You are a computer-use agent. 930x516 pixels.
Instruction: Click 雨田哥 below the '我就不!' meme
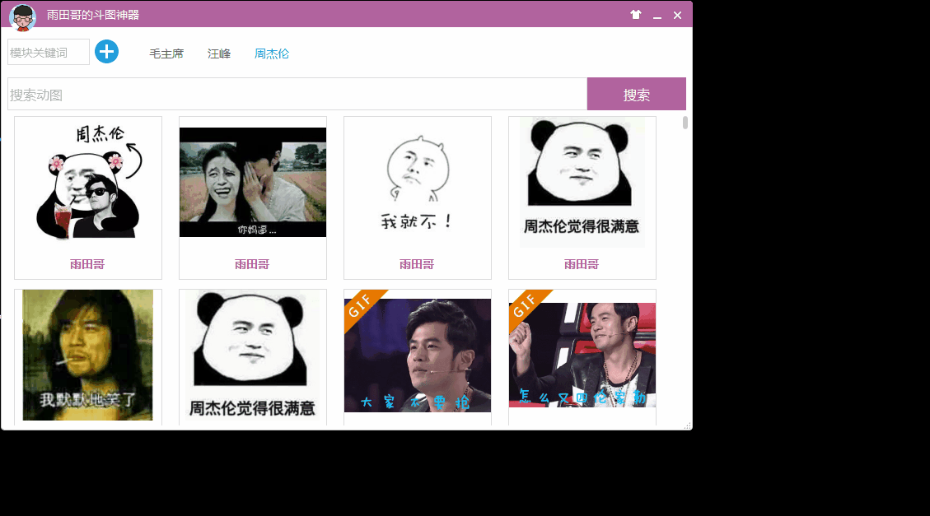point(417,263)
